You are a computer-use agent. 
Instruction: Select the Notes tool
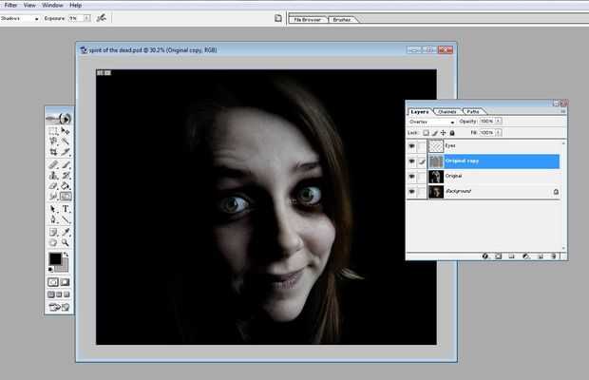(x=53, y=232)
